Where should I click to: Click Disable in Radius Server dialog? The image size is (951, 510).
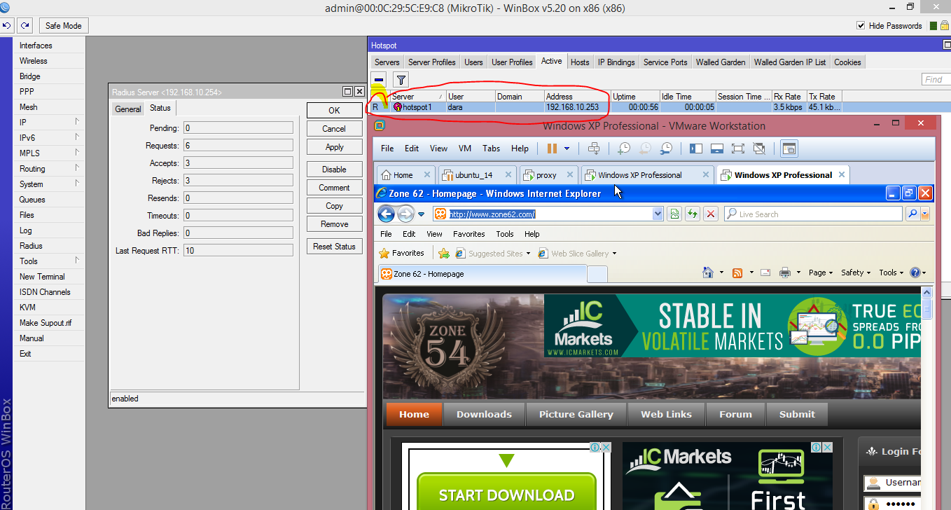click(x=334, y=170)
